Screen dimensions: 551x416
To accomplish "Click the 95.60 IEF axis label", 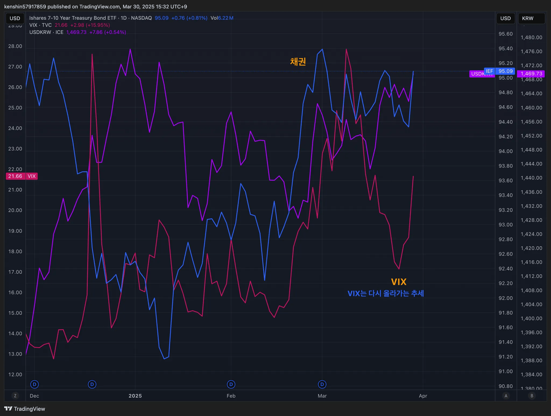I will pyautogui.click(x=506, y=34).
